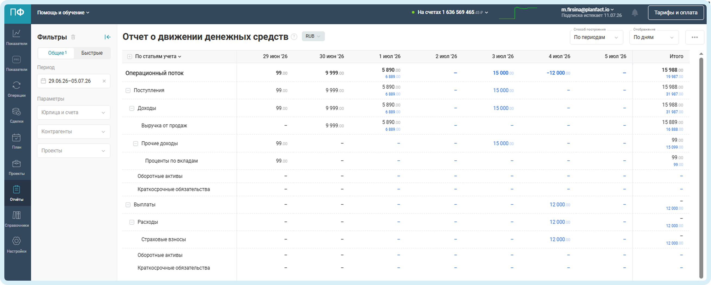Open the Помощь и обучение menu
This screenshot has height=285, width=711.
63,13
